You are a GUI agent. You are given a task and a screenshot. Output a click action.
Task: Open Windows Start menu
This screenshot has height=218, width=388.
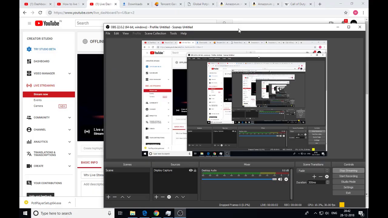pos(25,213)
